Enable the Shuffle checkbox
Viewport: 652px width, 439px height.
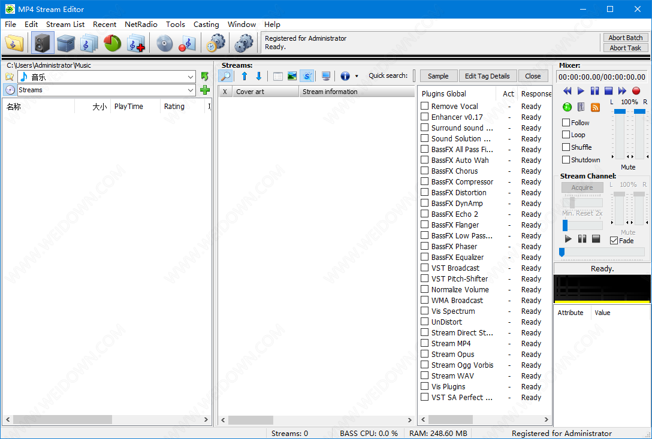(566, 147)
